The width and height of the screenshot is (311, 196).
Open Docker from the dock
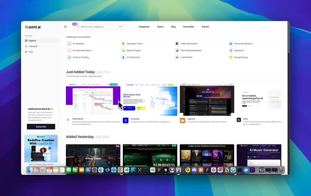click(x=246, y=170)
